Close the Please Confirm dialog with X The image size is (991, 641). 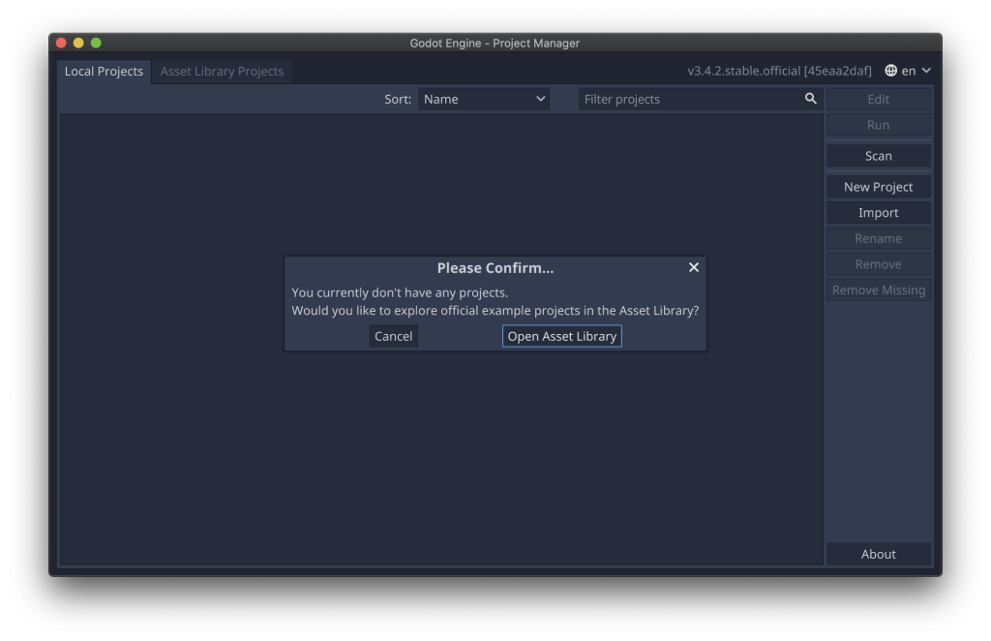694,267
